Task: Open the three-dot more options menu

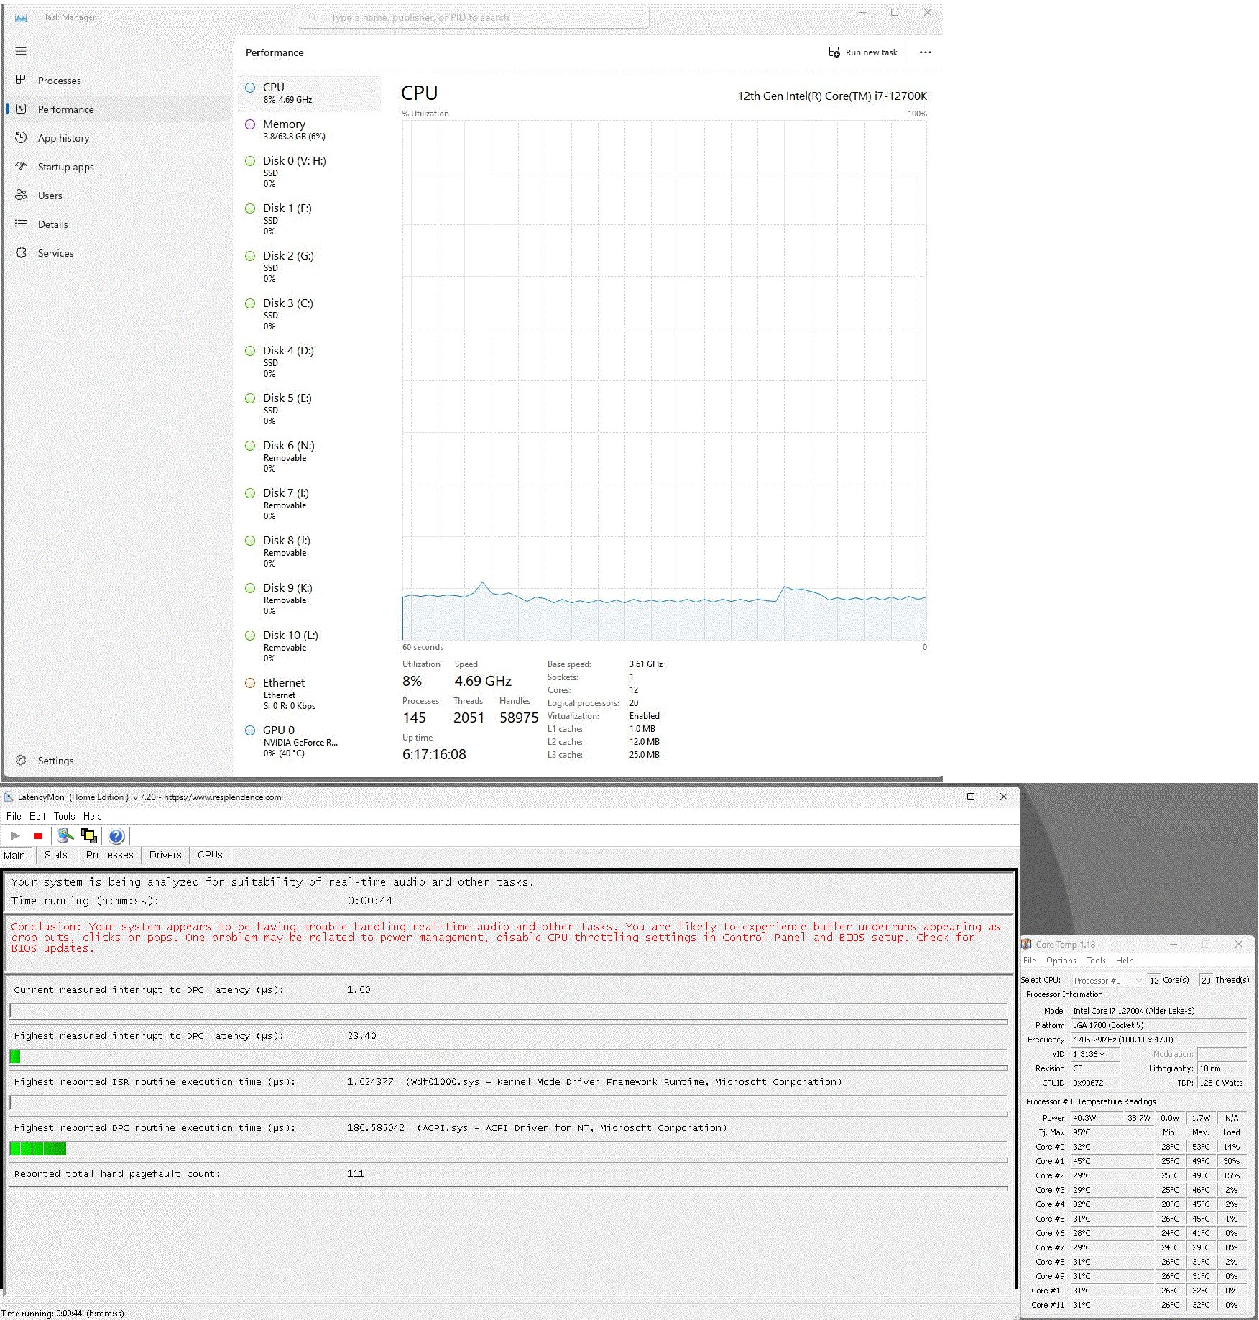Action: (925, 52)
